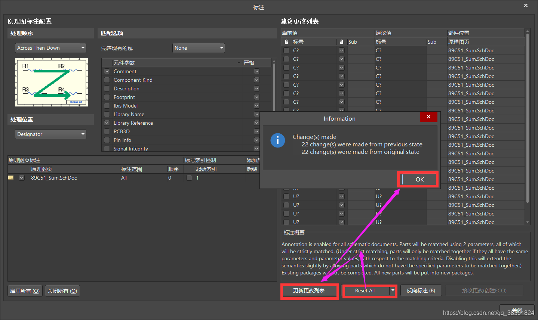
Task: Click the 启用所有 button
Action: point(25,291)
